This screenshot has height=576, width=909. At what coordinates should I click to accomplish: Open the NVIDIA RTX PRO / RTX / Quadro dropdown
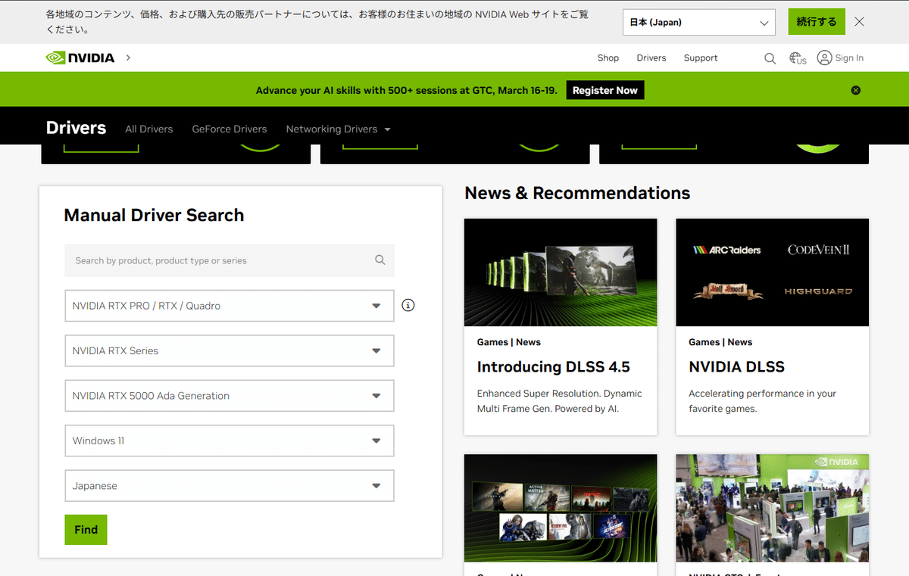pos(230,306)
